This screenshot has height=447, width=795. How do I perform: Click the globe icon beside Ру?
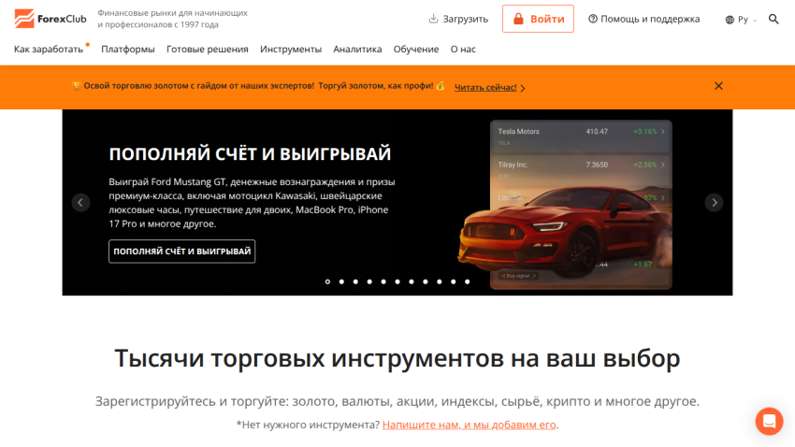pyautogui.click(x=730, y=20)
